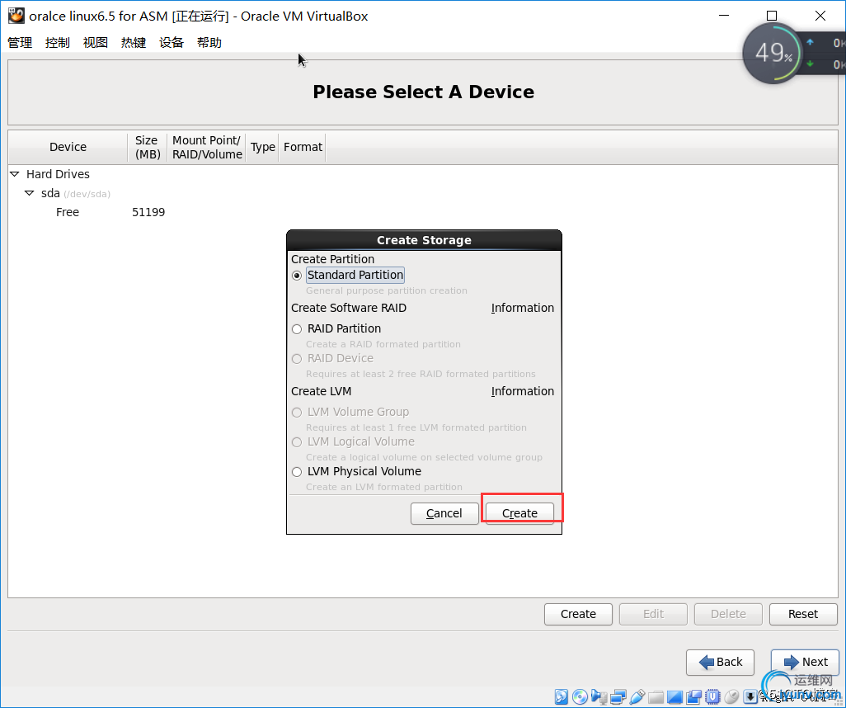
Task: Open the 管理 menu
Action: [x=20, y=43]
